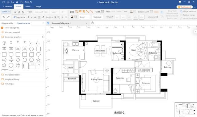Viewport: 197px width, 117px height.
Task: Click the undo arrow icon
Action: click(x=4, y=17)
